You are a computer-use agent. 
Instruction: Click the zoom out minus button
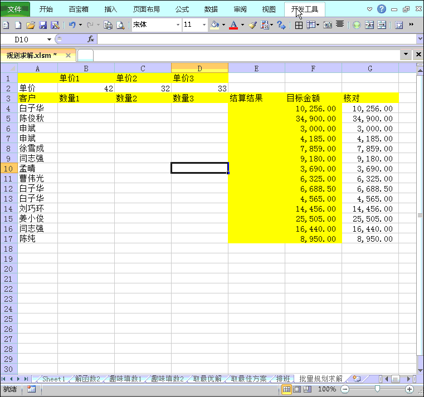tap(345, 389)
